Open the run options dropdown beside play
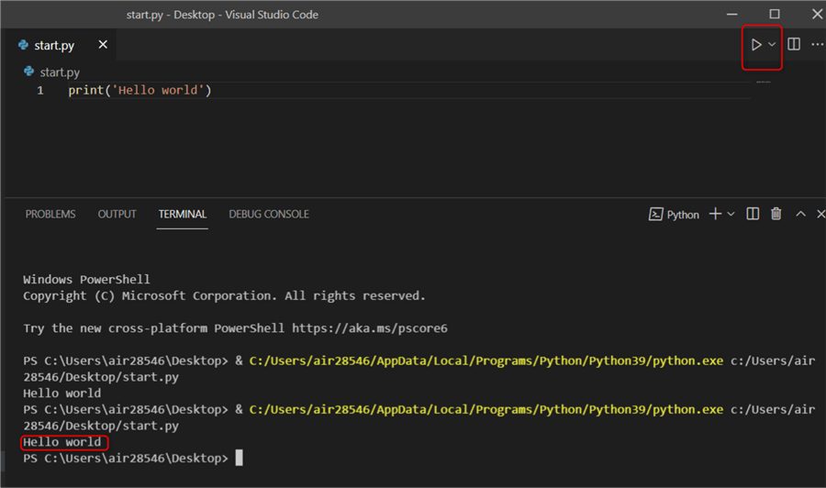This screenshot has width=826, height=488. click(x=773, y=44)
